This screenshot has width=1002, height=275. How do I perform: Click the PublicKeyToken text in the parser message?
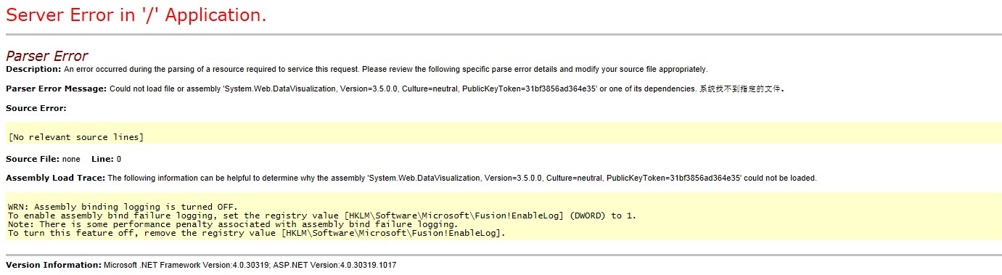(x=529, y=89)
